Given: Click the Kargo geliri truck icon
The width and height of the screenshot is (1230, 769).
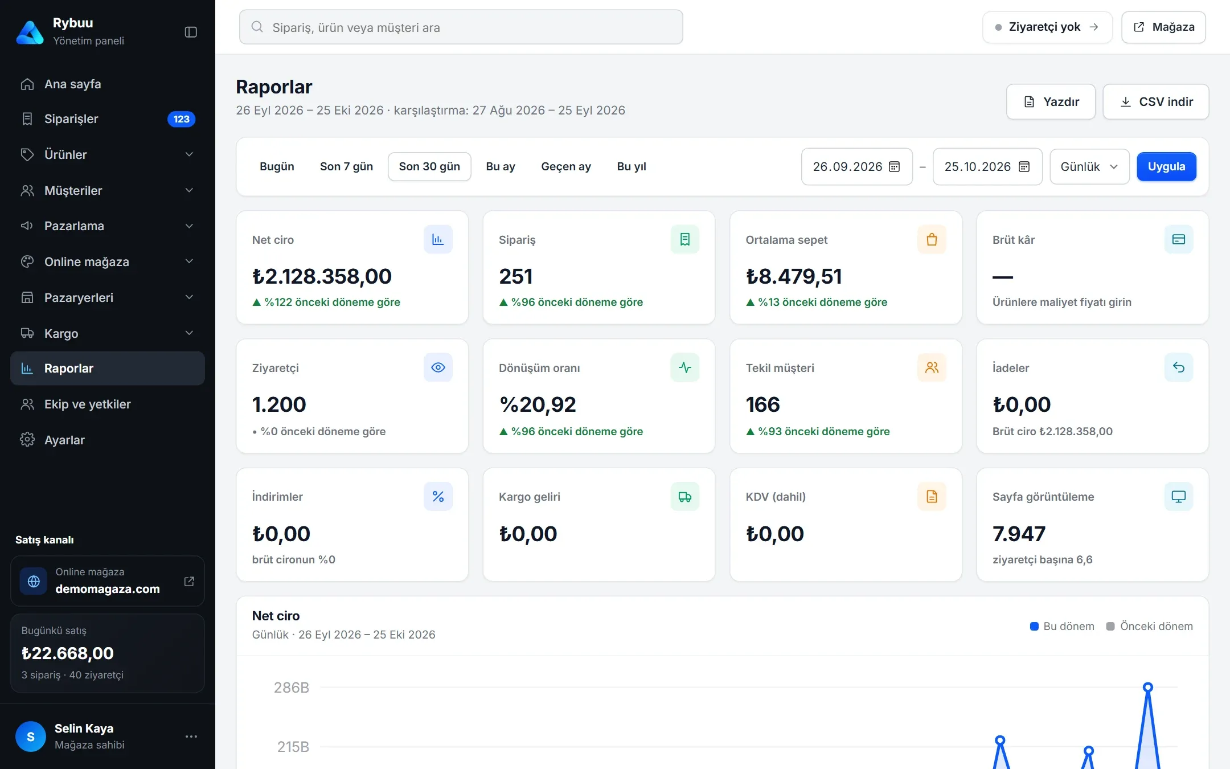Looking at the screenshot, I should tap(685, 496).
